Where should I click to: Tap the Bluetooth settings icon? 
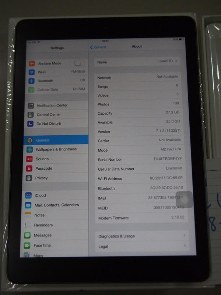click(31, 81)
